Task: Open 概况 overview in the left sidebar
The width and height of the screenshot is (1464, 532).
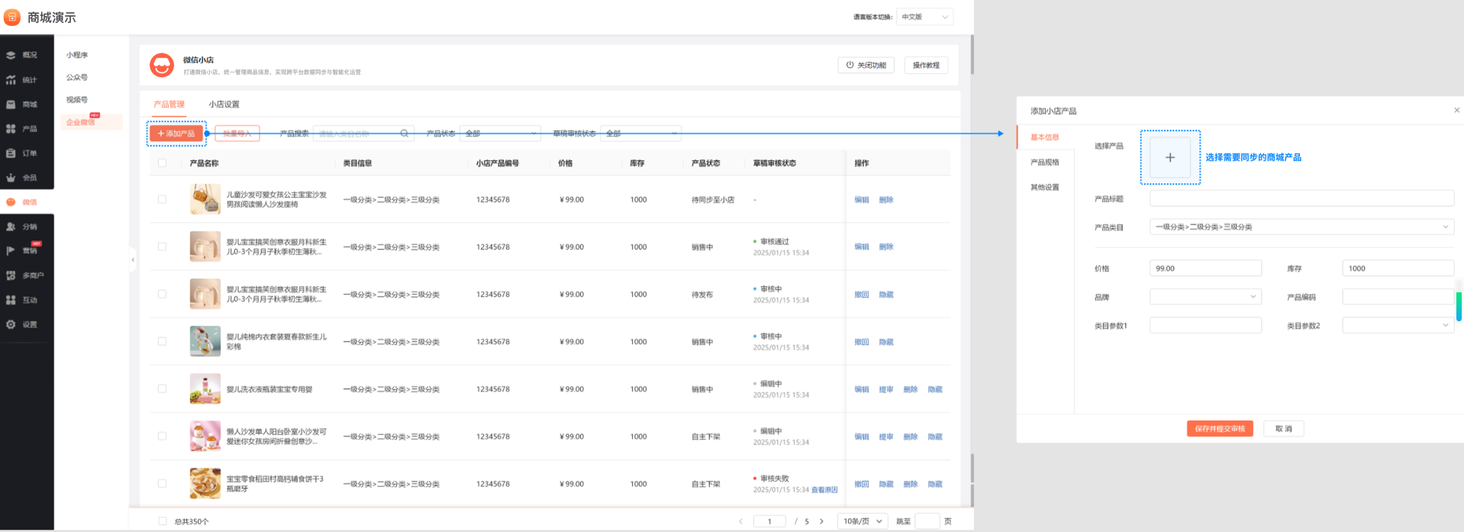Action: [x=23, y=55]
